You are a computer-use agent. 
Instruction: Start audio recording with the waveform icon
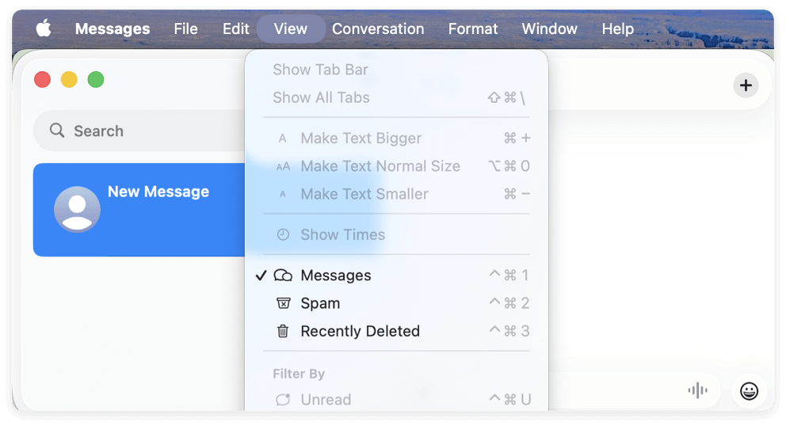click(697, 390)
